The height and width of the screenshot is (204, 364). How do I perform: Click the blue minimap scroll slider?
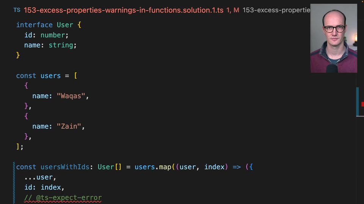[x=358, y=102]
